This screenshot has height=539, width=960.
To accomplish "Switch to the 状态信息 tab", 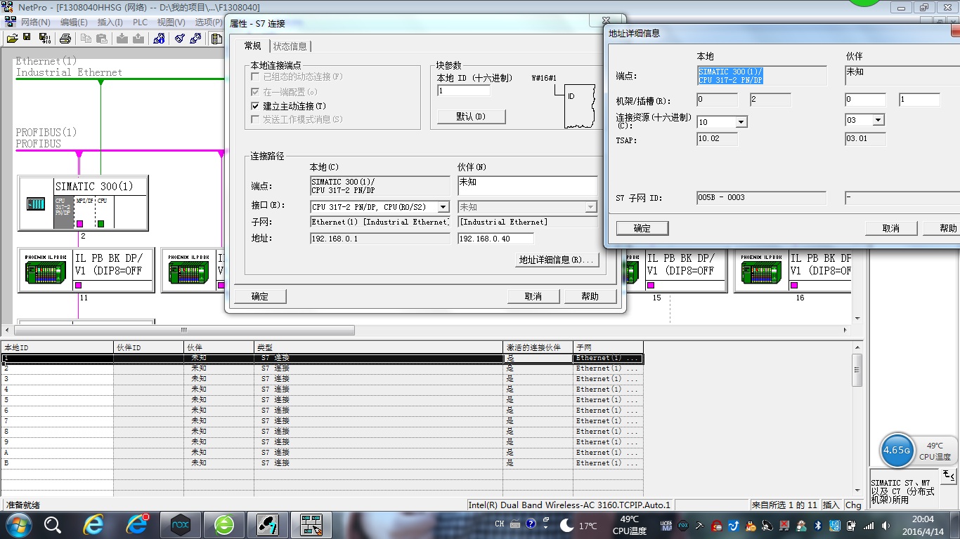I will click(x=290, y=46).
